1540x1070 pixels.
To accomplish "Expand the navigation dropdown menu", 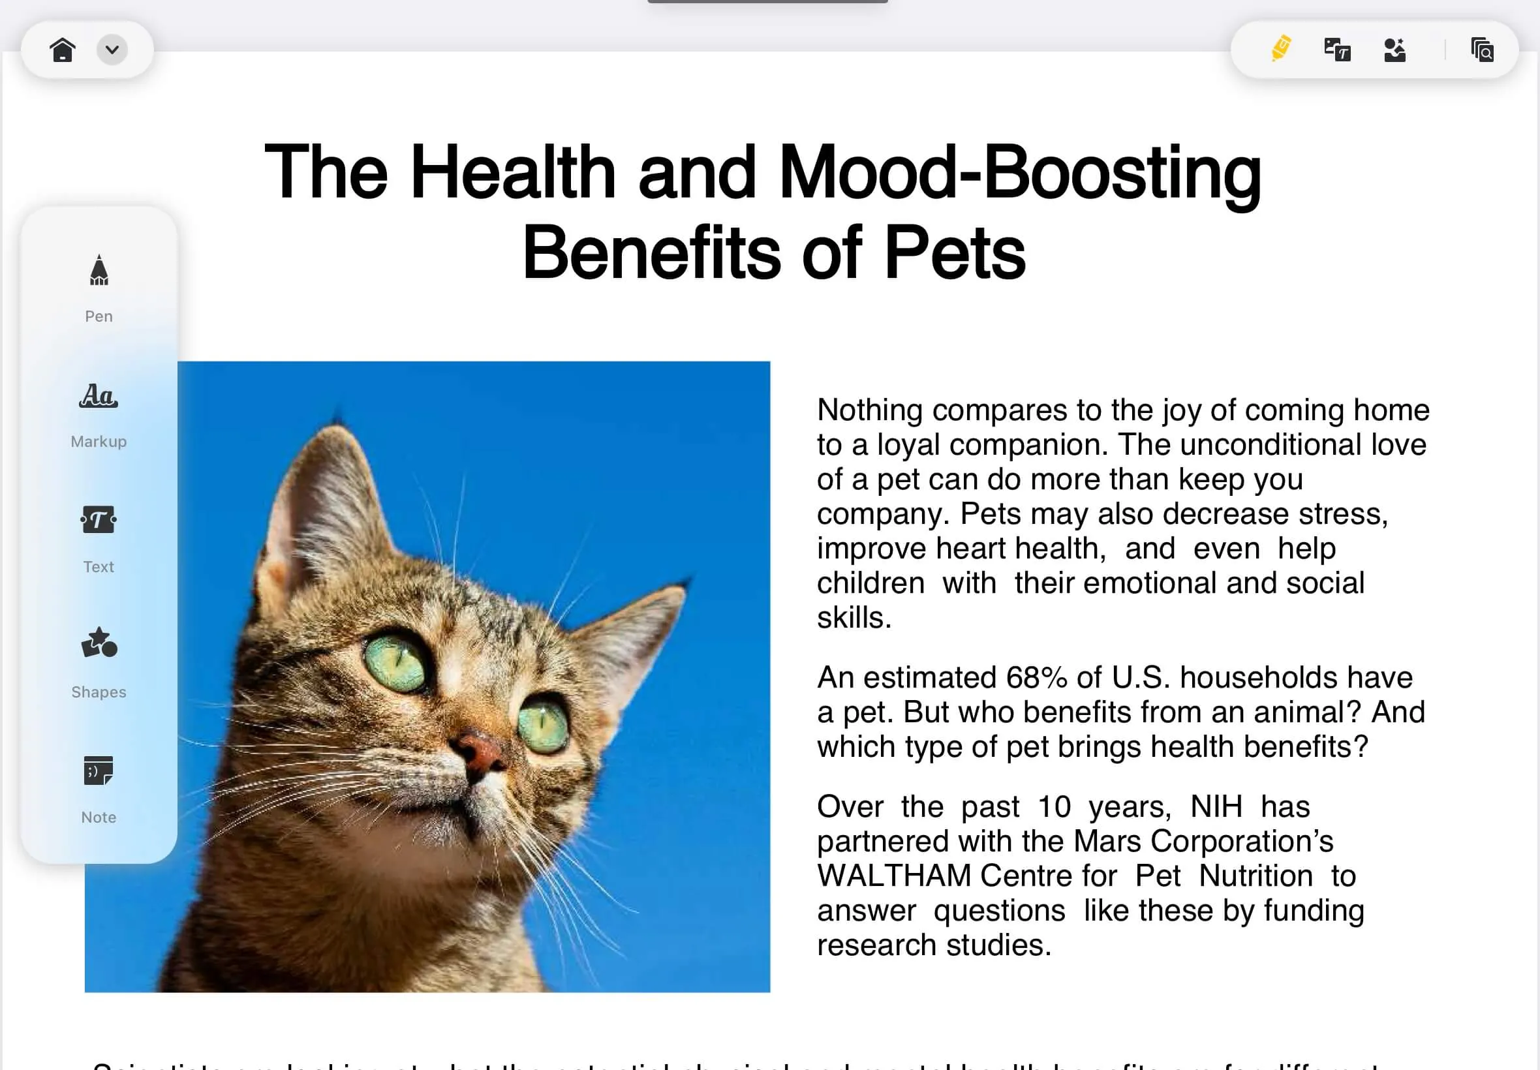I will (x=112, y=49).
